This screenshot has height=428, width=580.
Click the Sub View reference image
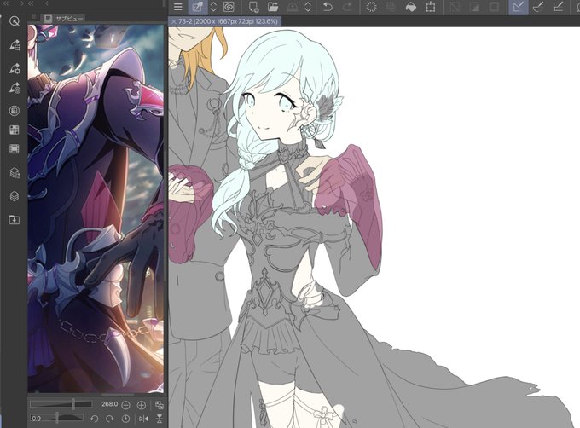pos(96,209)
